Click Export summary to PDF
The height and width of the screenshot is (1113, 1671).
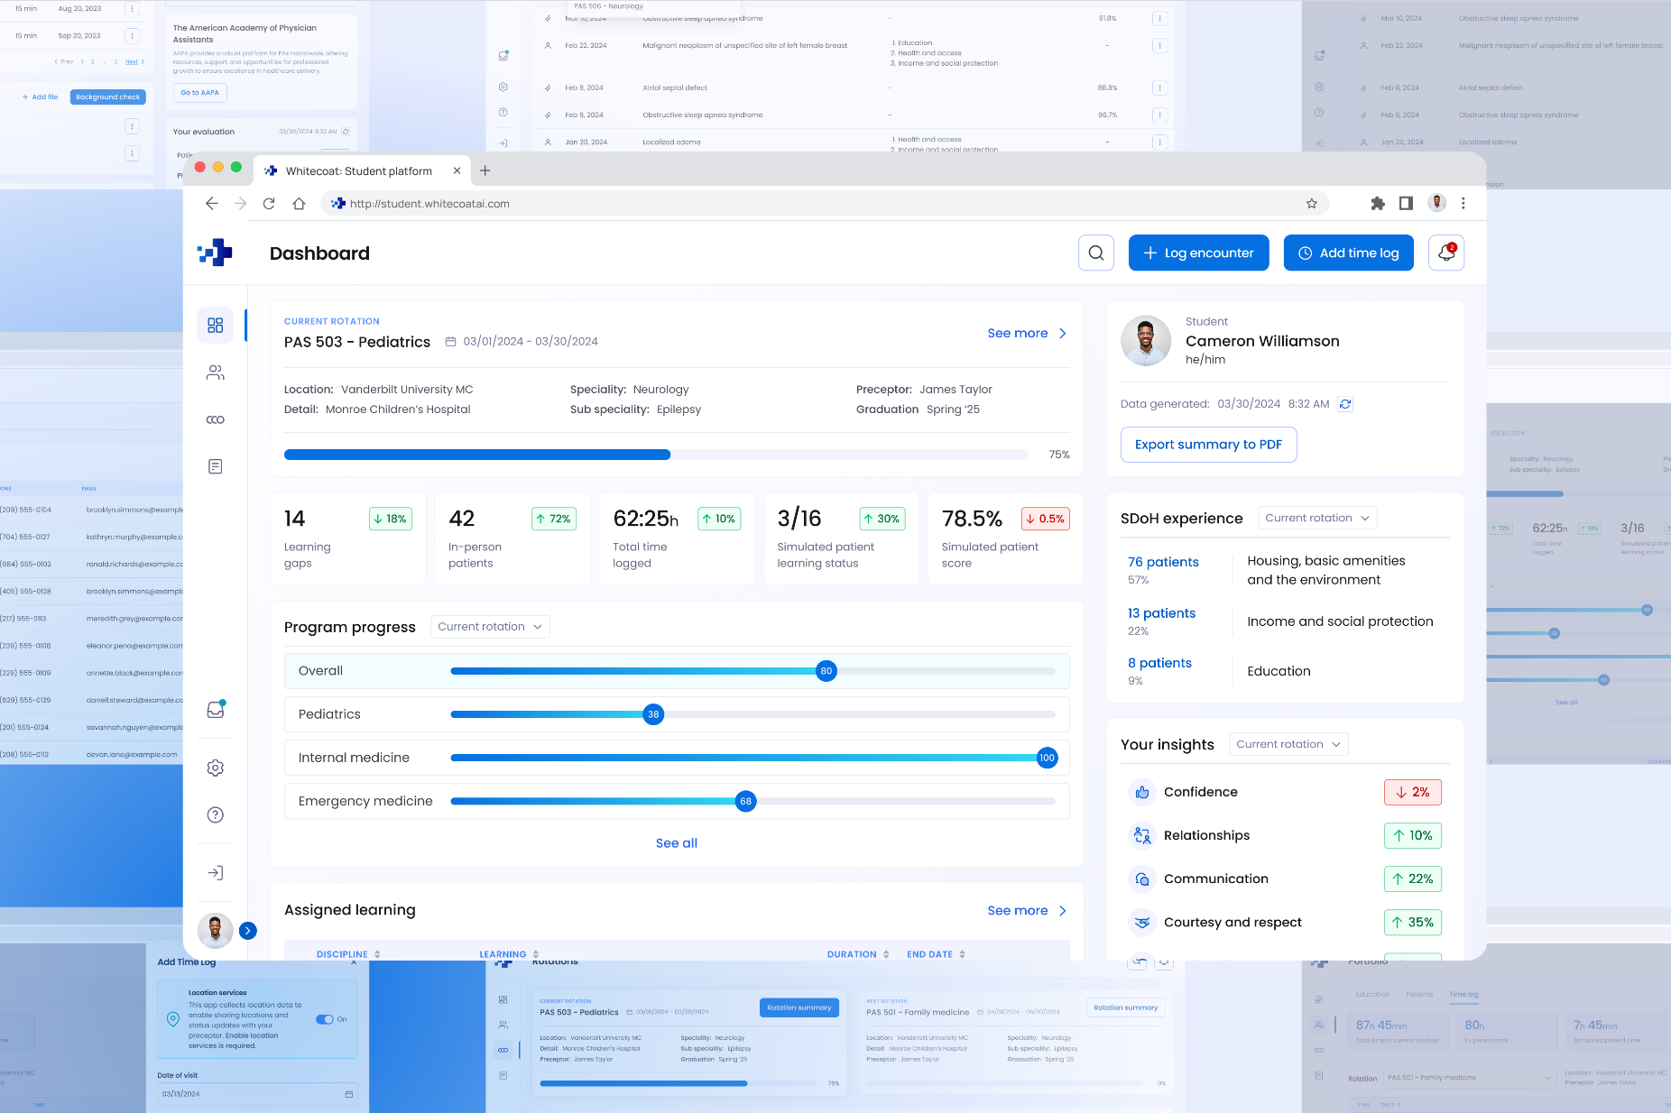coord(1208,444)
